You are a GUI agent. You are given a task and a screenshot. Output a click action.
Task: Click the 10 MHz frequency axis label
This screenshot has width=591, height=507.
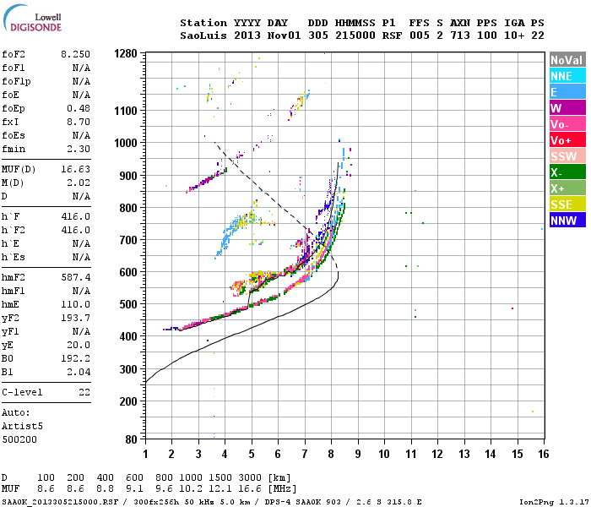384,454
